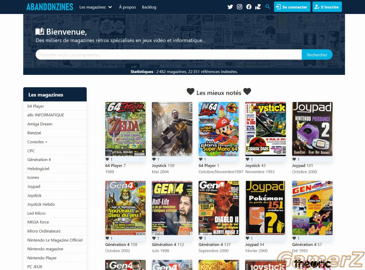This screenshot has width=365, height=270.
Task: Open Icones in the magazines list
Action: click(55, 177)
